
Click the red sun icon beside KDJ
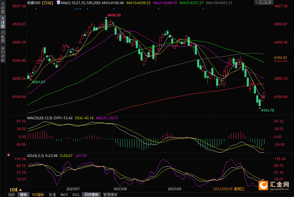tap(9, 155)
